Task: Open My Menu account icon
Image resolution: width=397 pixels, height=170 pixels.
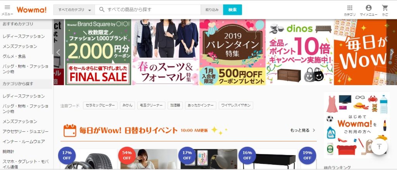Action: pos(369,8)
